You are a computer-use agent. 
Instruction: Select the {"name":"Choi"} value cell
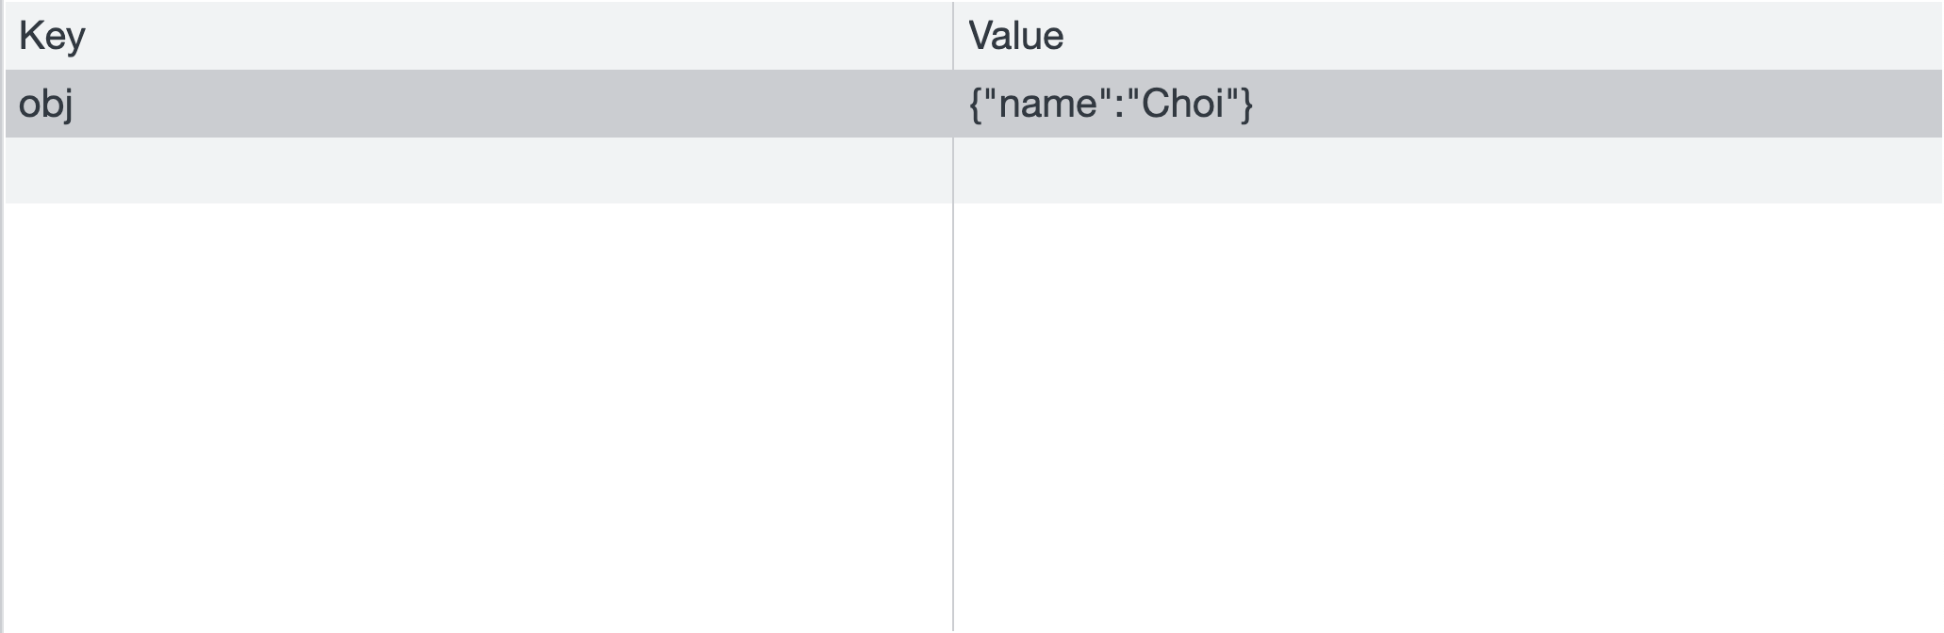[1448, 104]
